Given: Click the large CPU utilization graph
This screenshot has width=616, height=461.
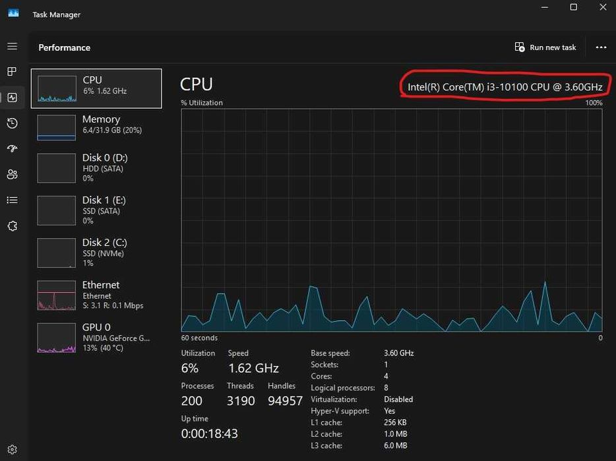Looking at the screenshot, I should click(x=392, y=220).
